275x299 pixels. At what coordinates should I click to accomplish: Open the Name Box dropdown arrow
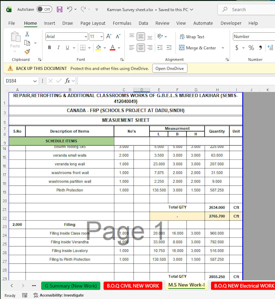point(35,81)
